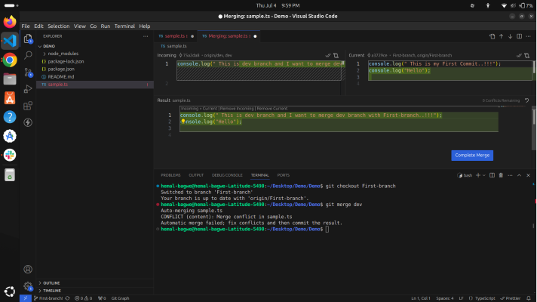The height and width of the screenshot is (302, 537).
Task: Change Spaces: 4 indentation setting
Action: 444,298
